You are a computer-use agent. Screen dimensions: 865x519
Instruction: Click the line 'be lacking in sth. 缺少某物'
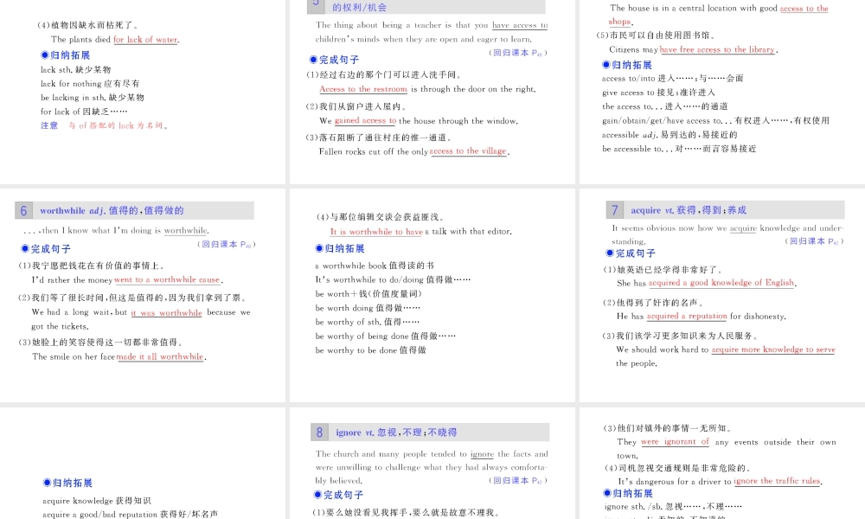coord(93,98)
